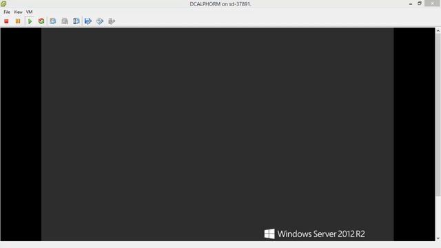This screenshot has width=441, height=248.
Task: Click inside the Windows Server console screen
Action: pyautogui.click(x=218, y=134)
